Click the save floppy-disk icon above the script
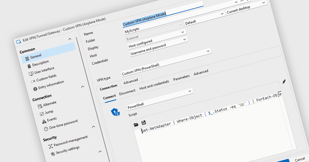The width and height of the screenshot is (309, 162). (x=144, y=123)
